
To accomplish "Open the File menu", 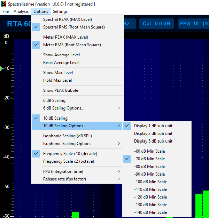I will (6, 11).
